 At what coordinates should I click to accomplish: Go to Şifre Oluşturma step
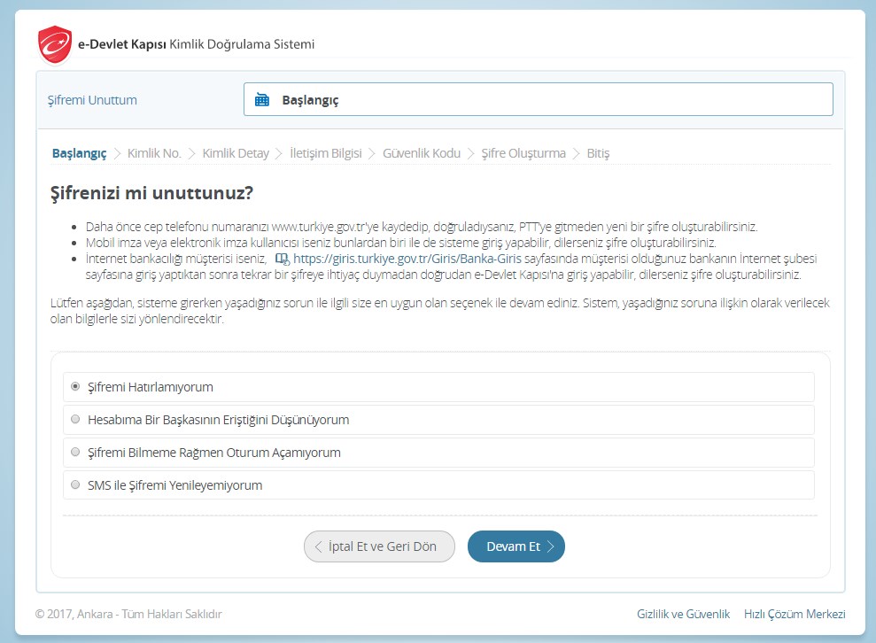point(523,153)
